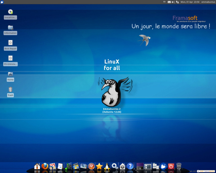This screenshot has height=173, width=216.
Task: Click the red power button in dock
Action: tap(171, 166)
